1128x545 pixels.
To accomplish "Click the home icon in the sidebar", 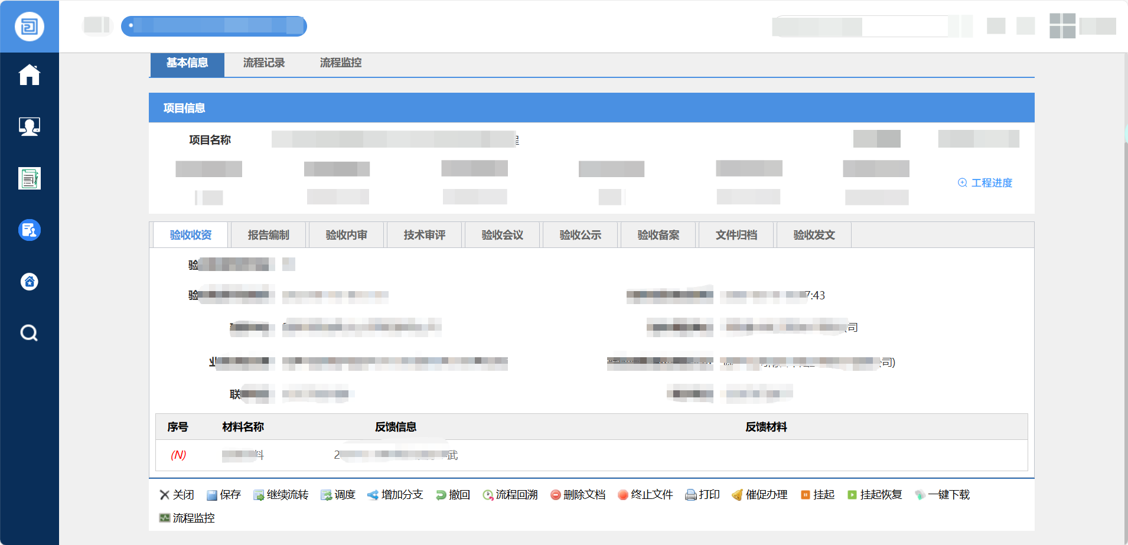I will pos(29,74).
